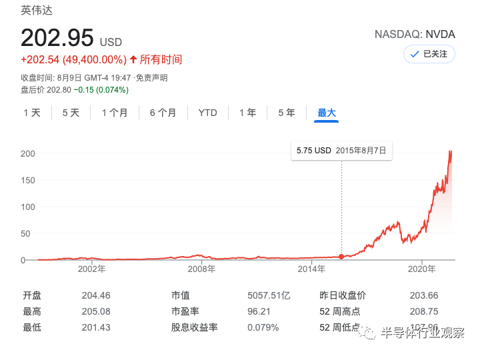
Task: Click the 市值 value 5057.51亿
Action: coord(269,295)
